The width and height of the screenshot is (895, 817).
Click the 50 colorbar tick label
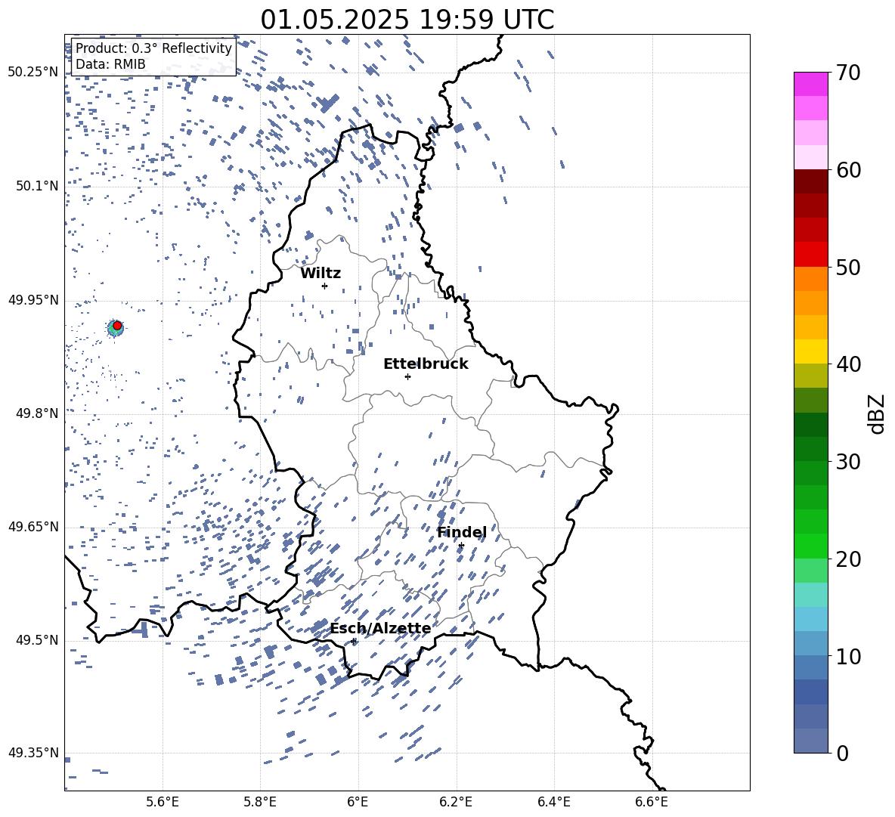pos(848,267)
